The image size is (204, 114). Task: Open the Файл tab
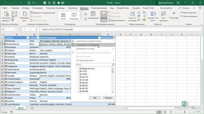click(5, 8)
